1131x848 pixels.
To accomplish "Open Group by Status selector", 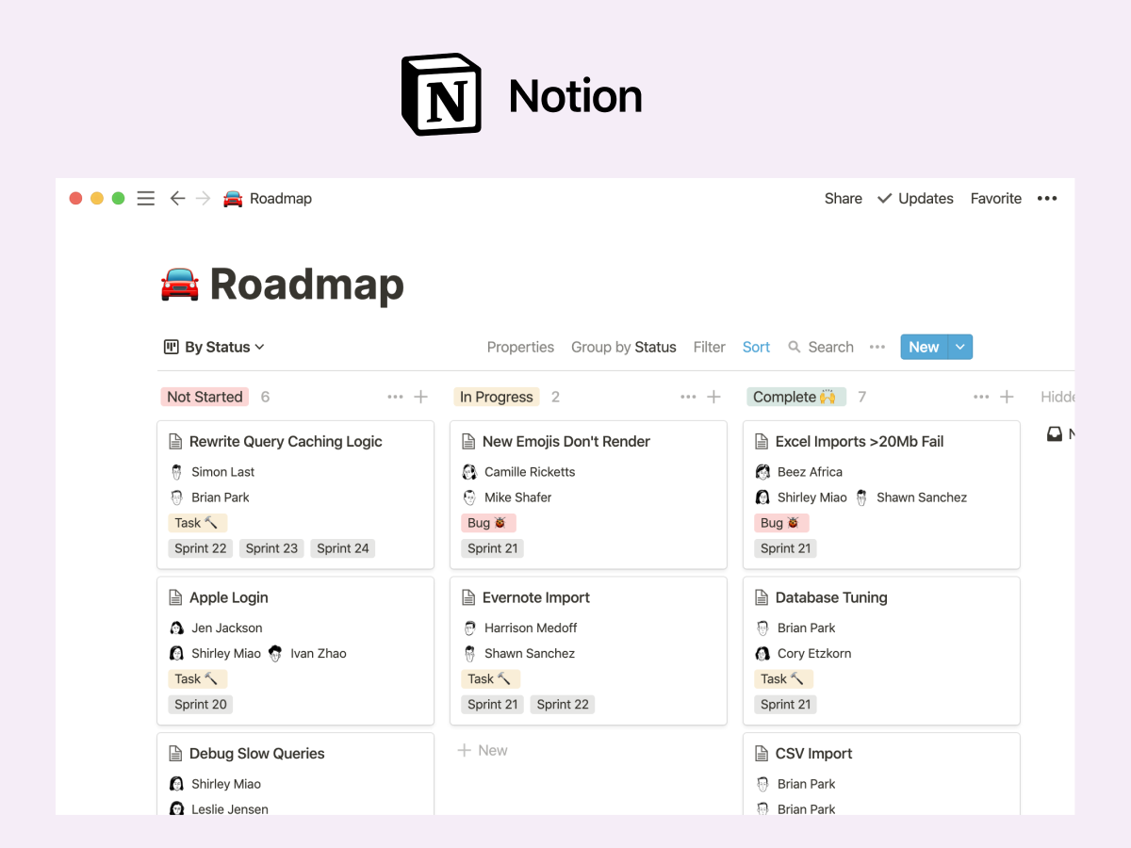I will tap(623, 348).
